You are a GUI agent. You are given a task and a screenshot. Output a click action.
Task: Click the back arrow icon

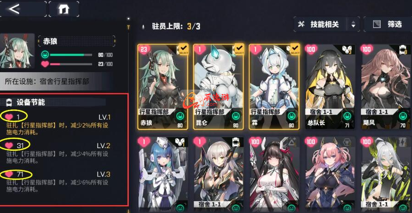tap(14, 9)
